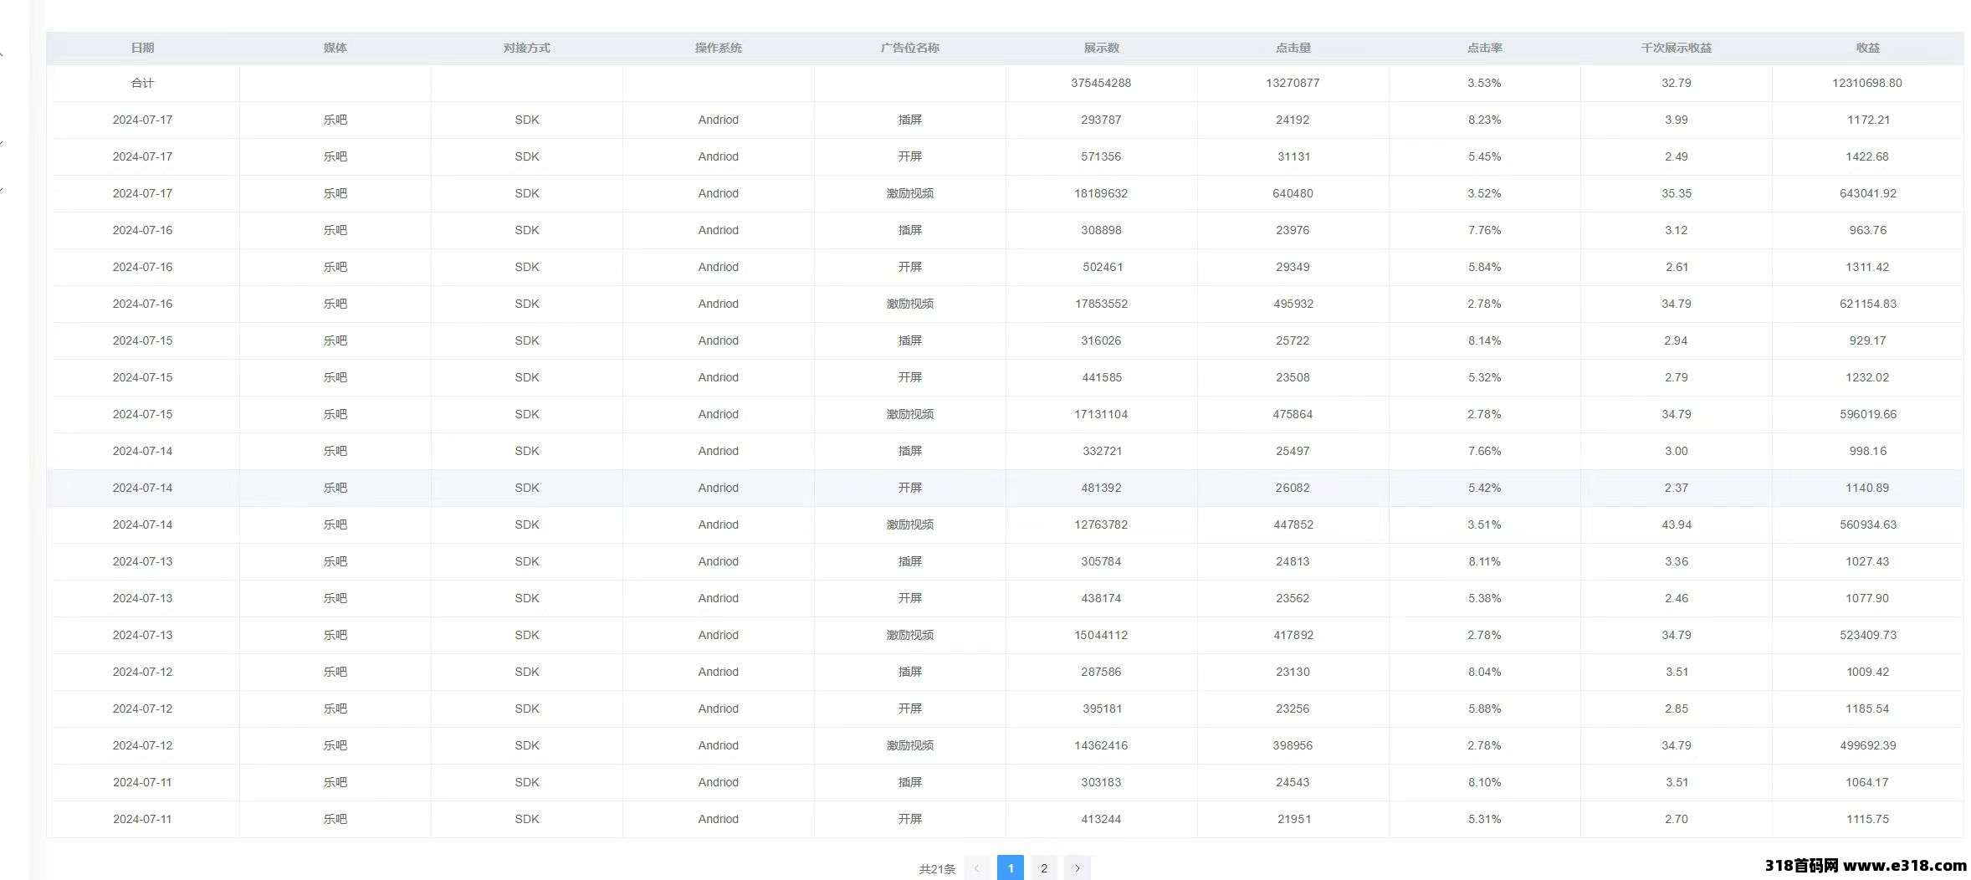Click clicks cell 25722

(1293, 340)
